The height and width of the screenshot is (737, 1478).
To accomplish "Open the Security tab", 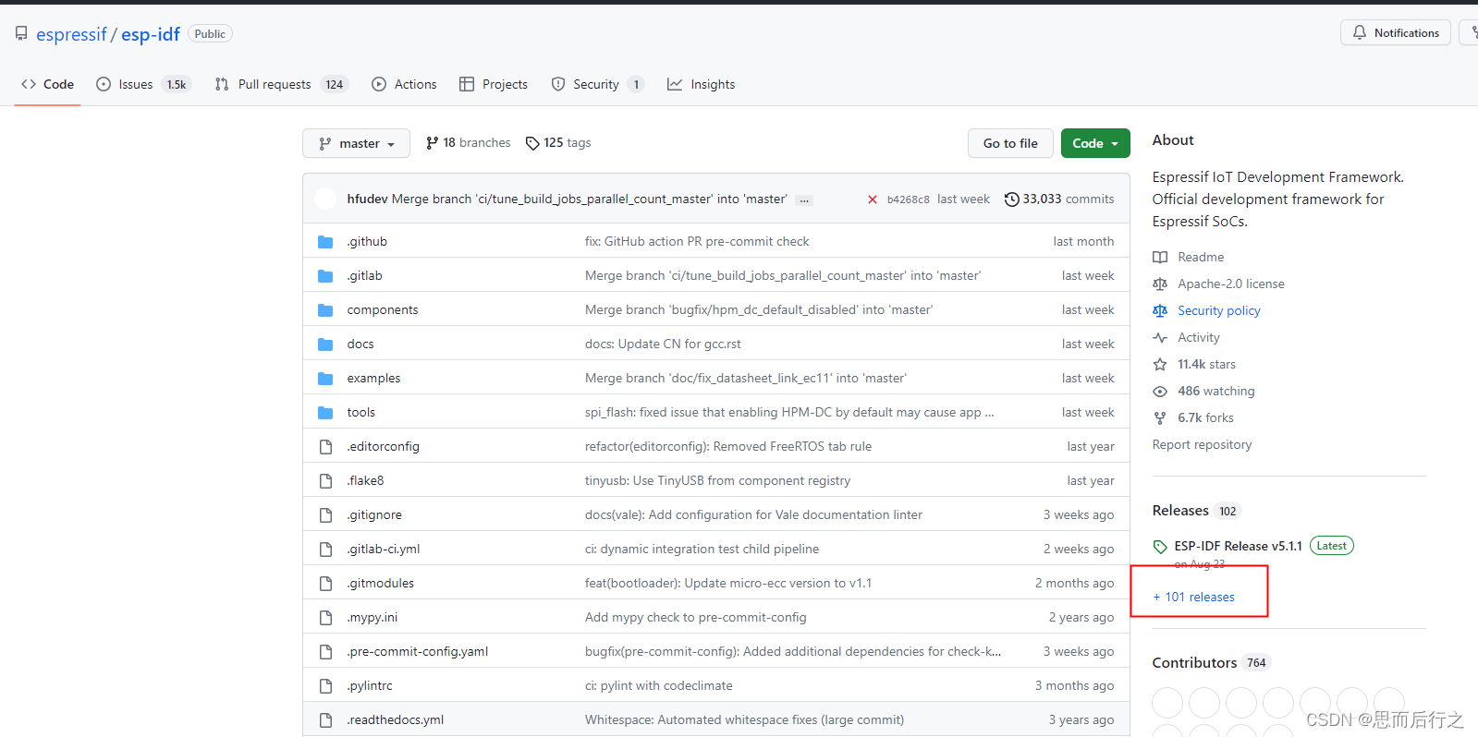I will pyautogui.click(x=597, y=84).
